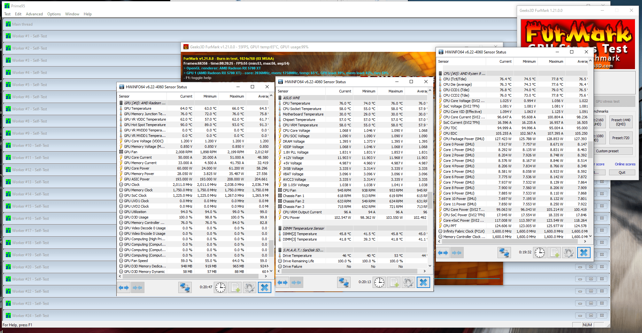Select Preset:1440 (QHD) in FurMark
Viewport: 642px width, 333px height.
[621, 122]
